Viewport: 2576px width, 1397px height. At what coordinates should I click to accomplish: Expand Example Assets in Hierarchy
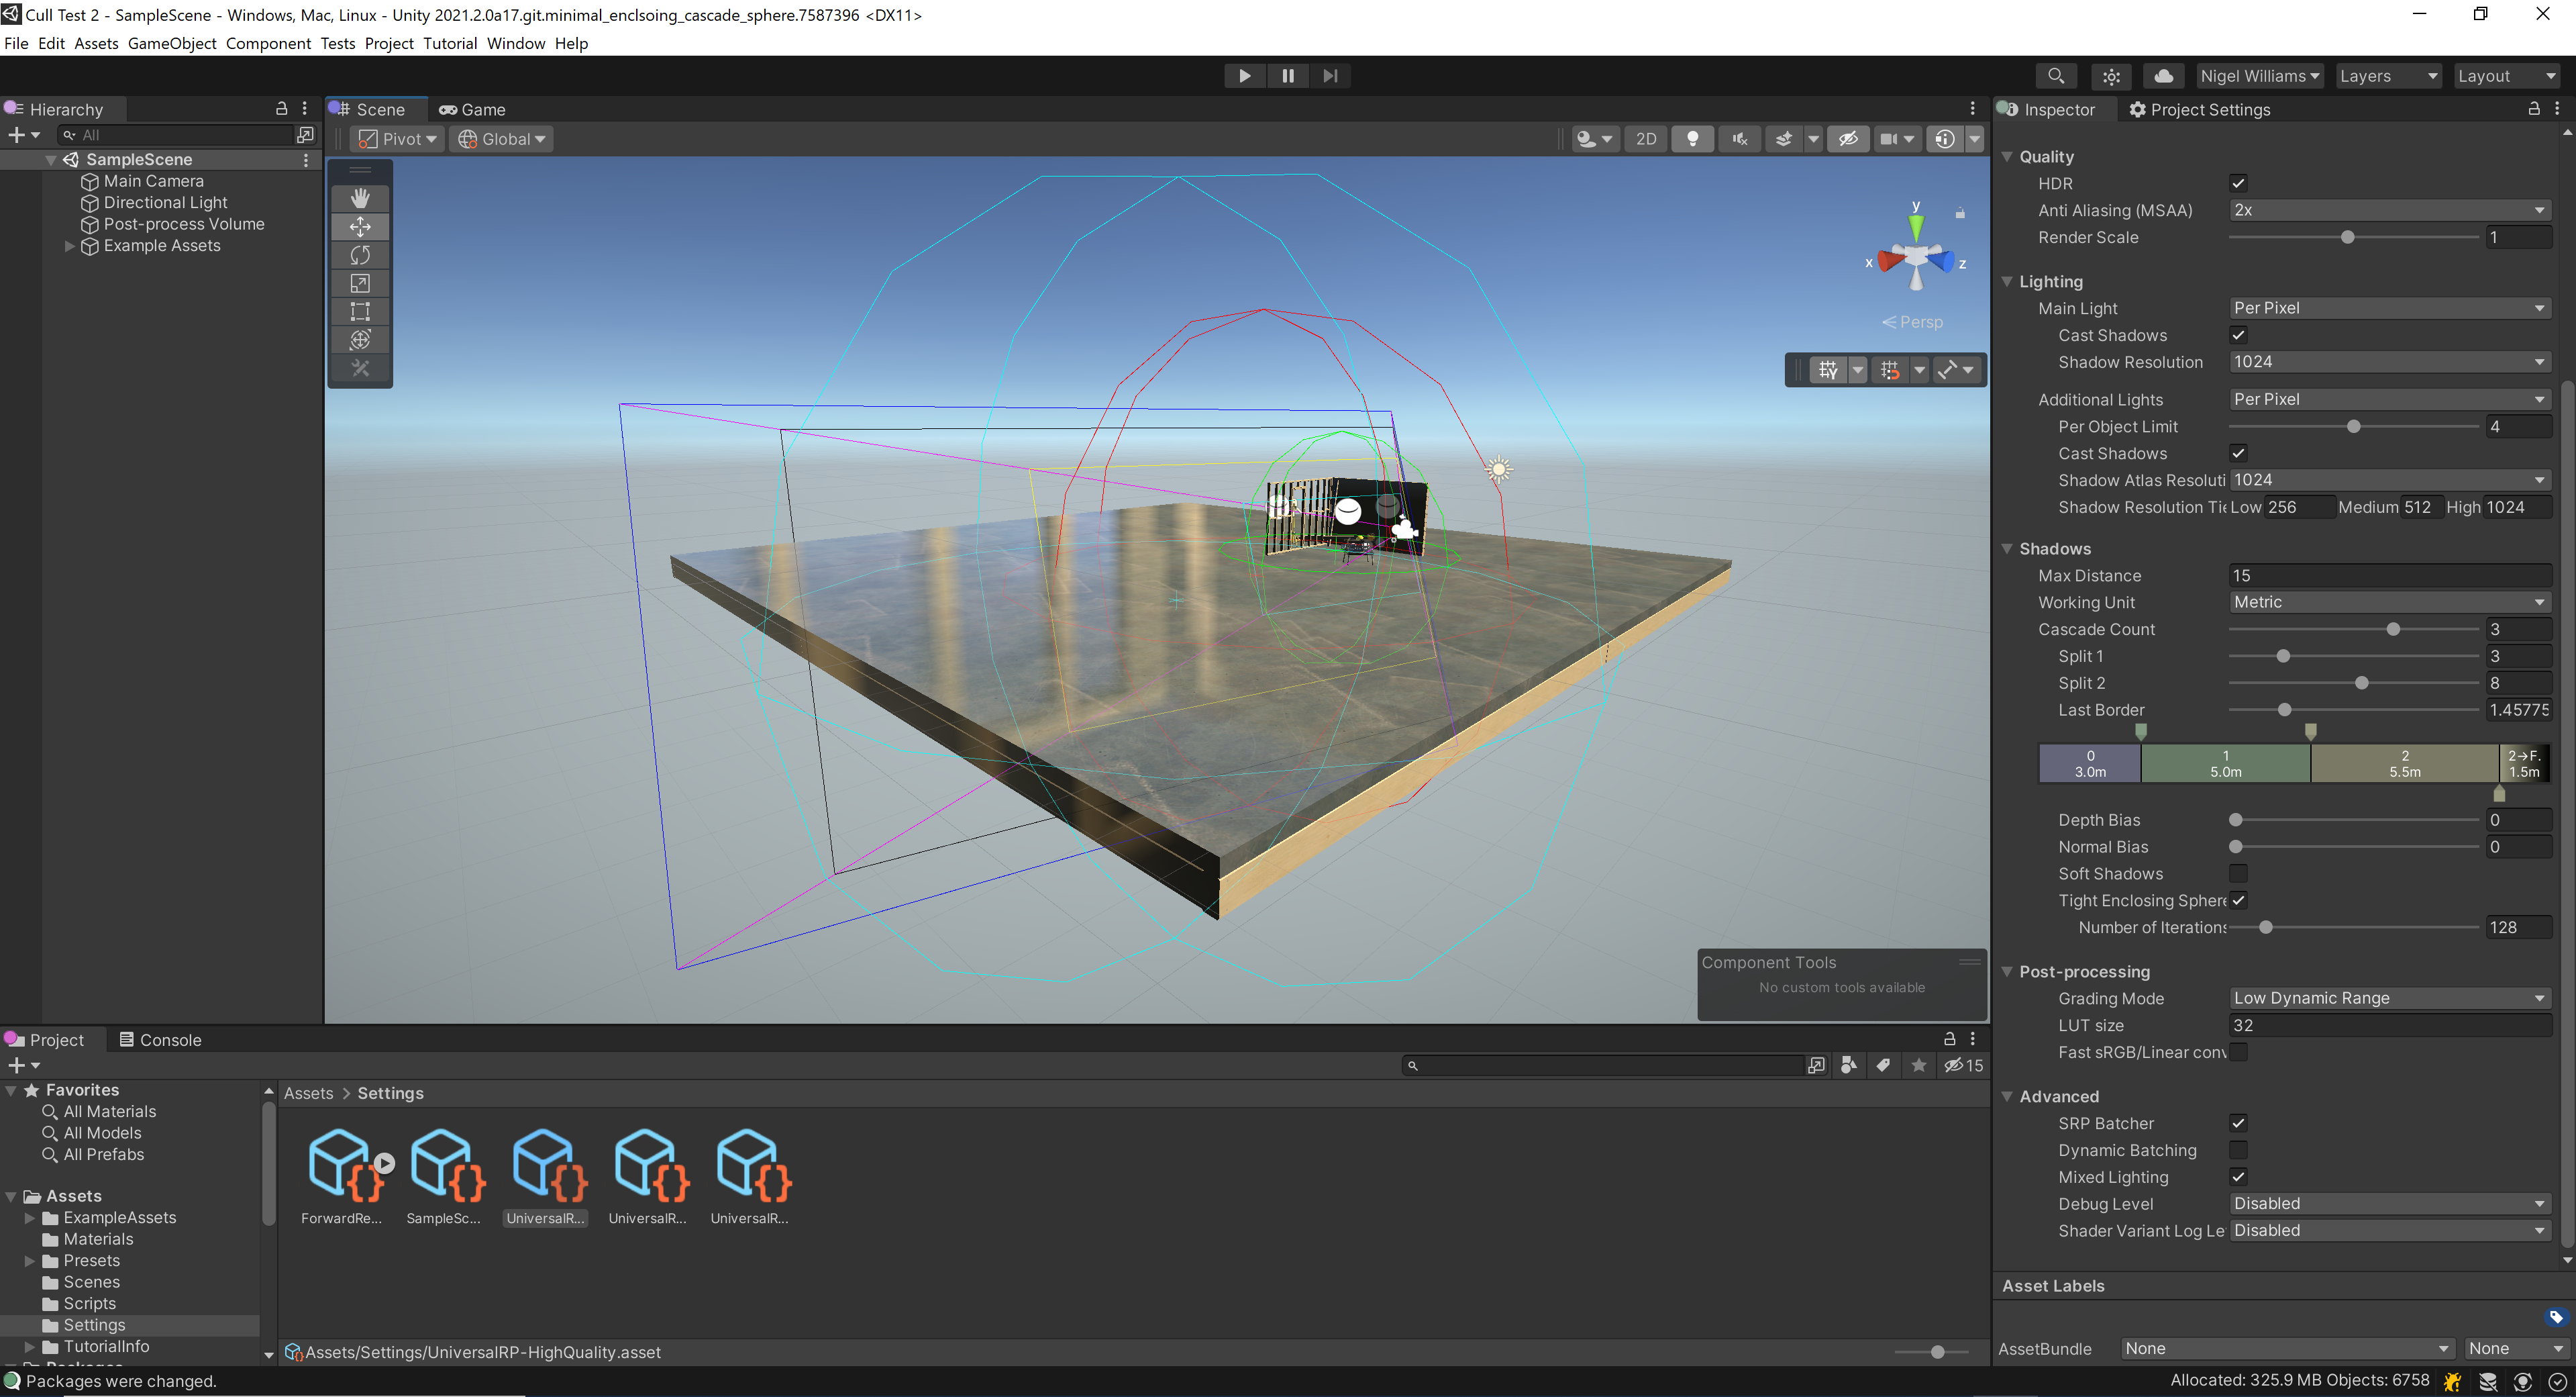point(69,246)
